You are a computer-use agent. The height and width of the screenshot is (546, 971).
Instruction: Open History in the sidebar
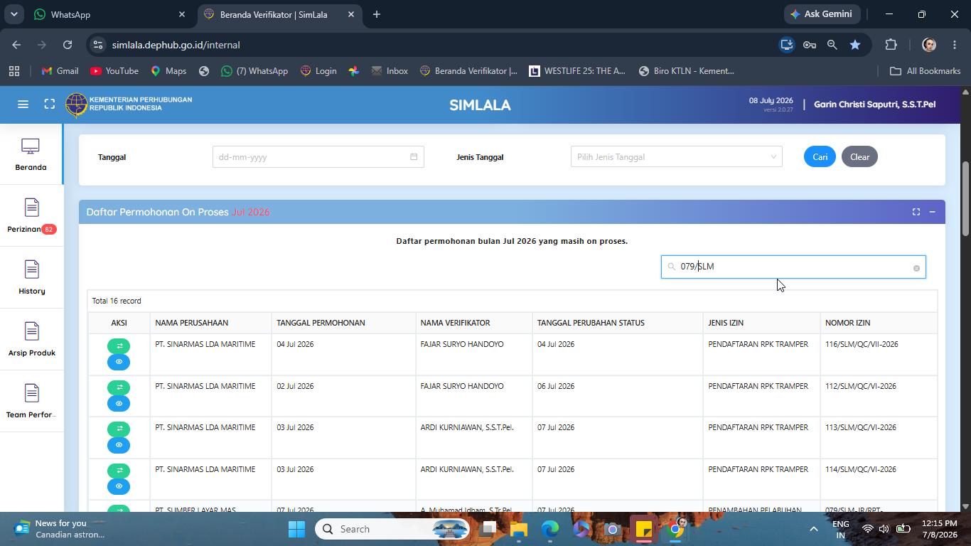[x=31, y=279]
